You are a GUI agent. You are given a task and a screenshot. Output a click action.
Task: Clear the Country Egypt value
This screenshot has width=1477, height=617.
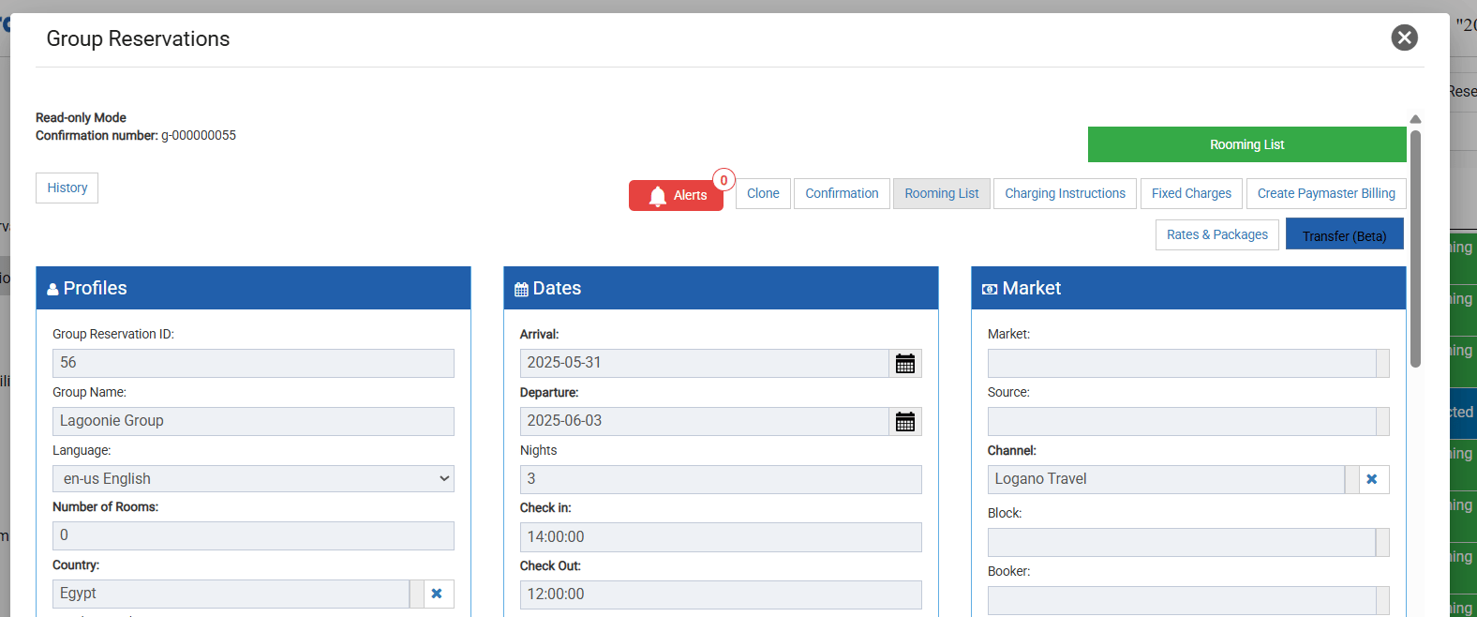click(437, 594)
